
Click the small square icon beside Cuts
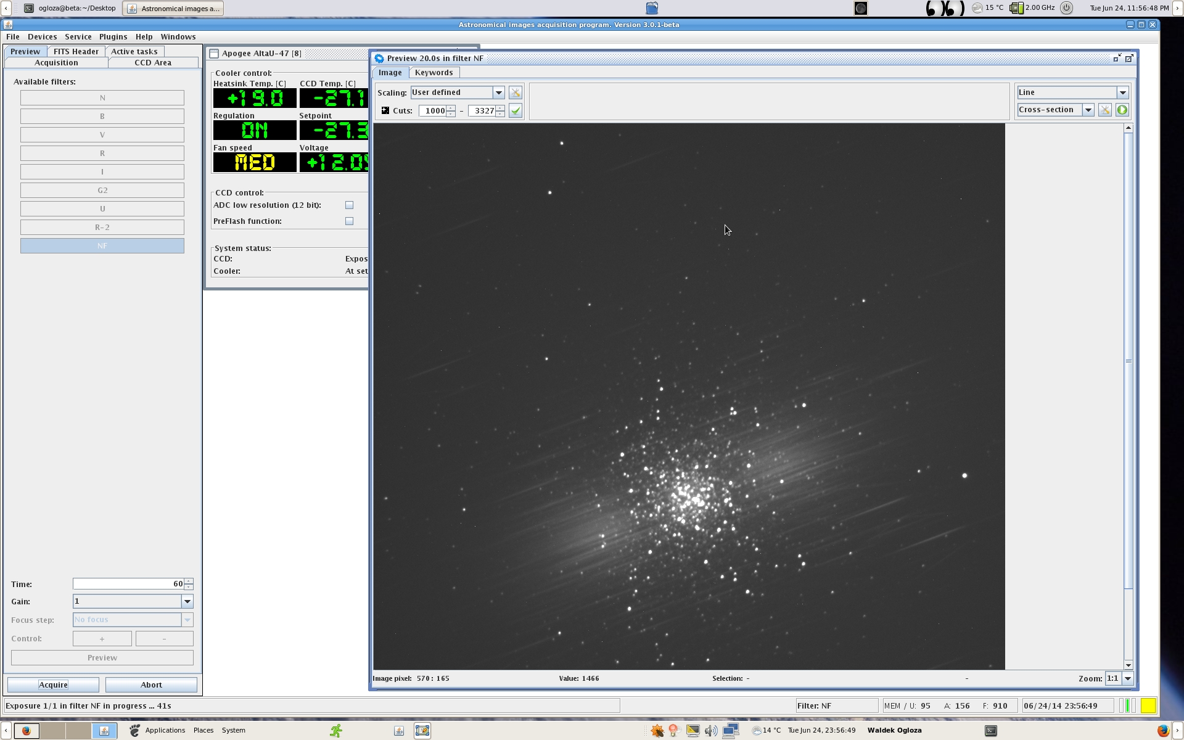click(385, 110)
